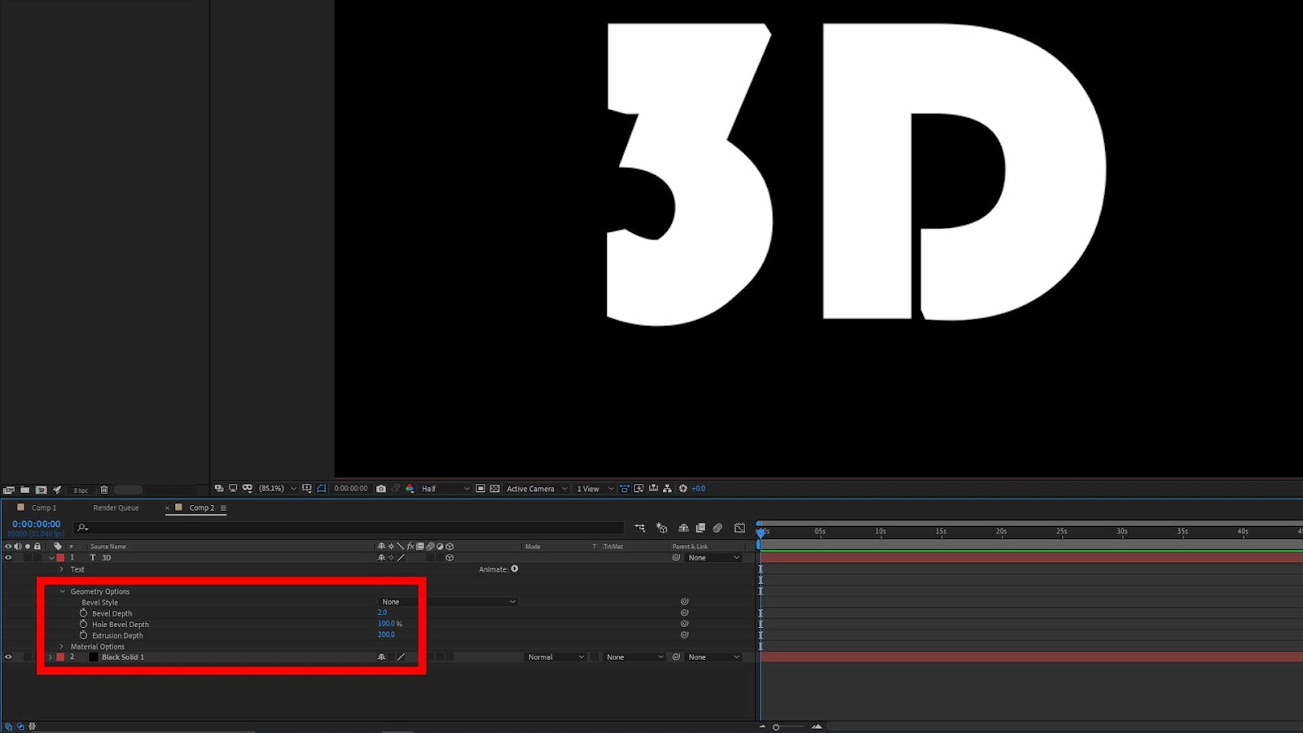This screenshot has width=1303, height=733.
Task: Toggle the shy switch on Black Solid 1
Action: click(381, 657)
